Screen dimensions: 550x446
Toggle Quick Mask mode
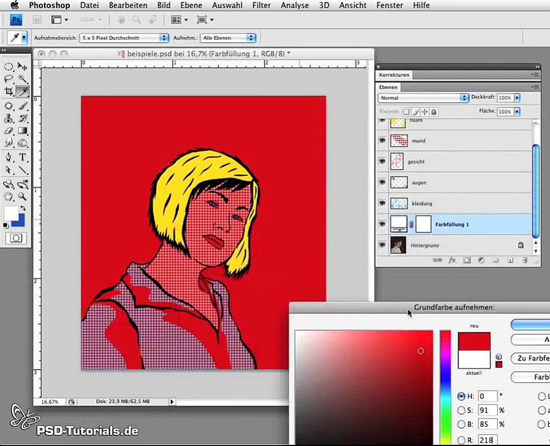click(x=15, y=238)
